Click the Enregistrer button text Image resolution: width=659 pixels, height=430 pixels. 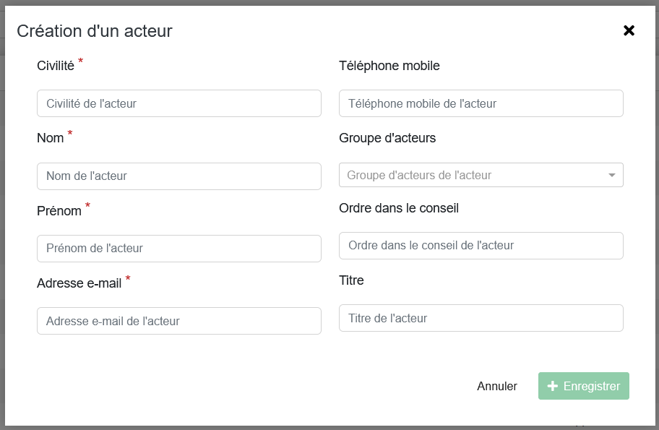(591, 386)
